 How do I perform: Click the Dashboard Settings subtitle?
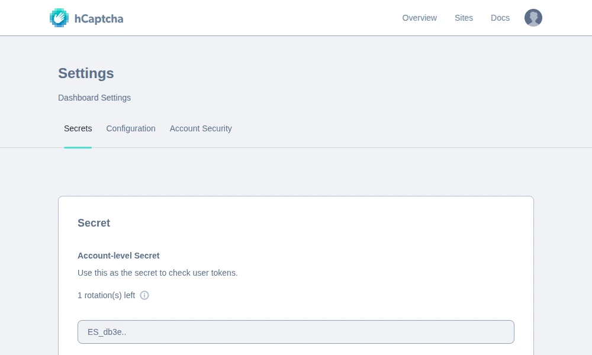94,98
